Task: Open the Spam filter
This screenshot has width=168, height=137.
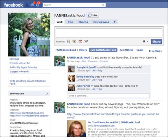Action: [140, 50]
